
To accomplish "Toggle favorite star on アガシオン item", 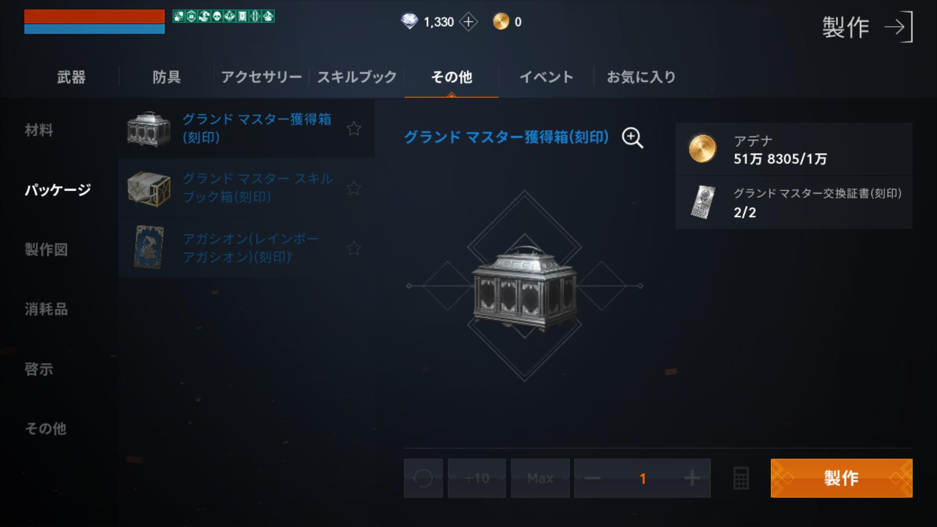I will (354, 248).
